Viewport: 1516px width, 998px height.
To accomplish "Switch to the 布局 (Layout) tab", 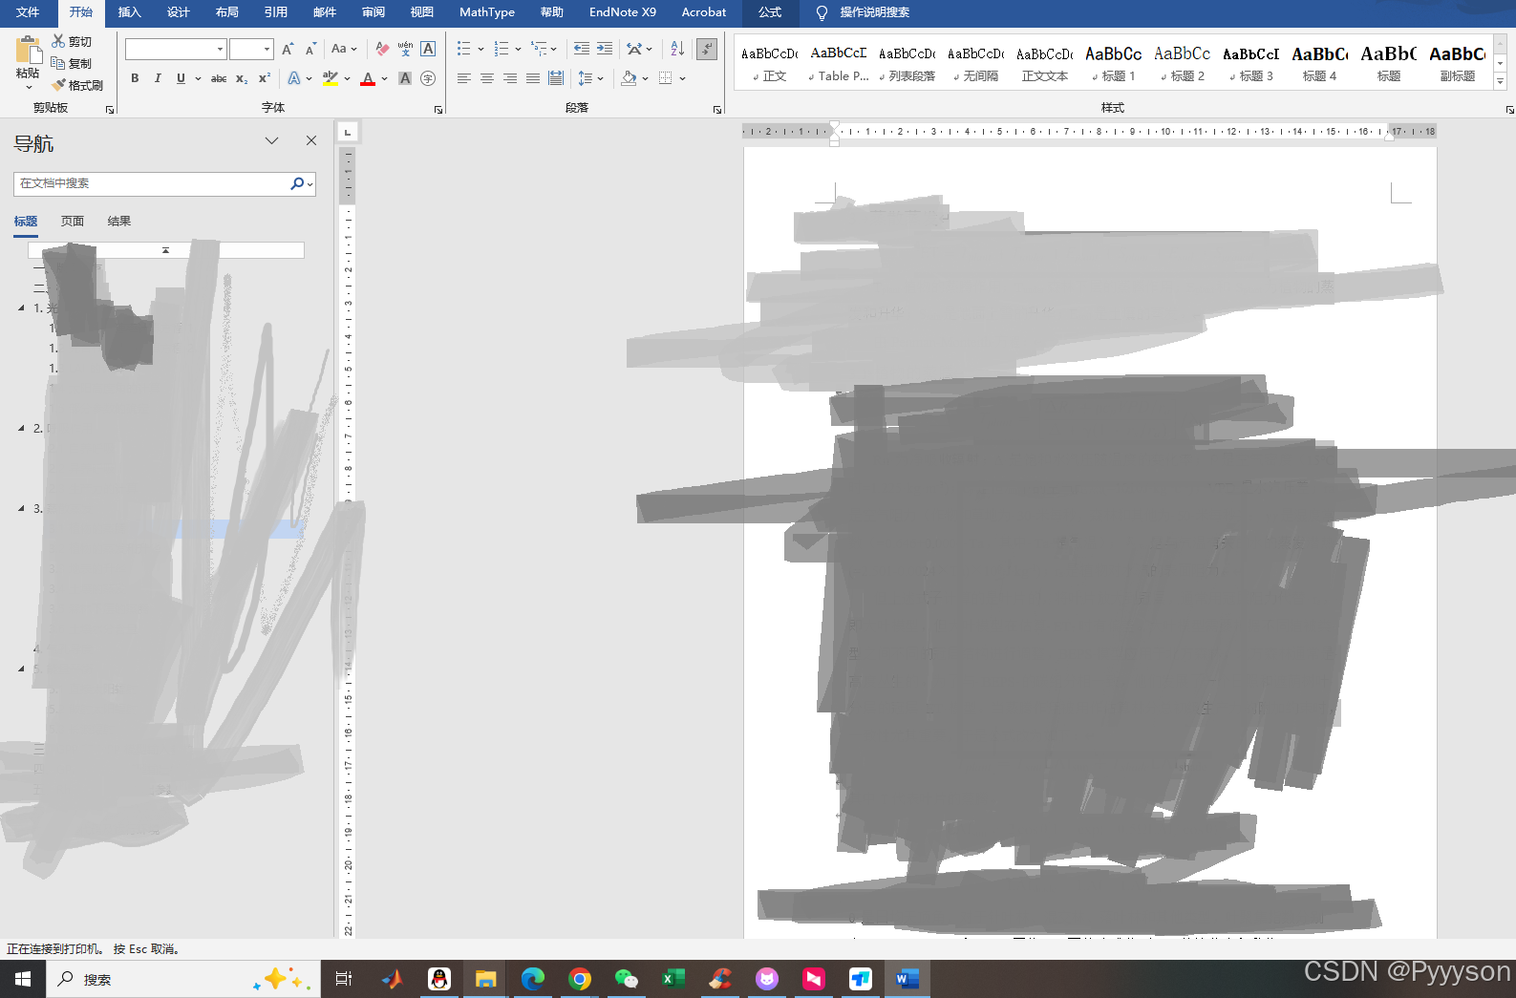I will [227, 12].
